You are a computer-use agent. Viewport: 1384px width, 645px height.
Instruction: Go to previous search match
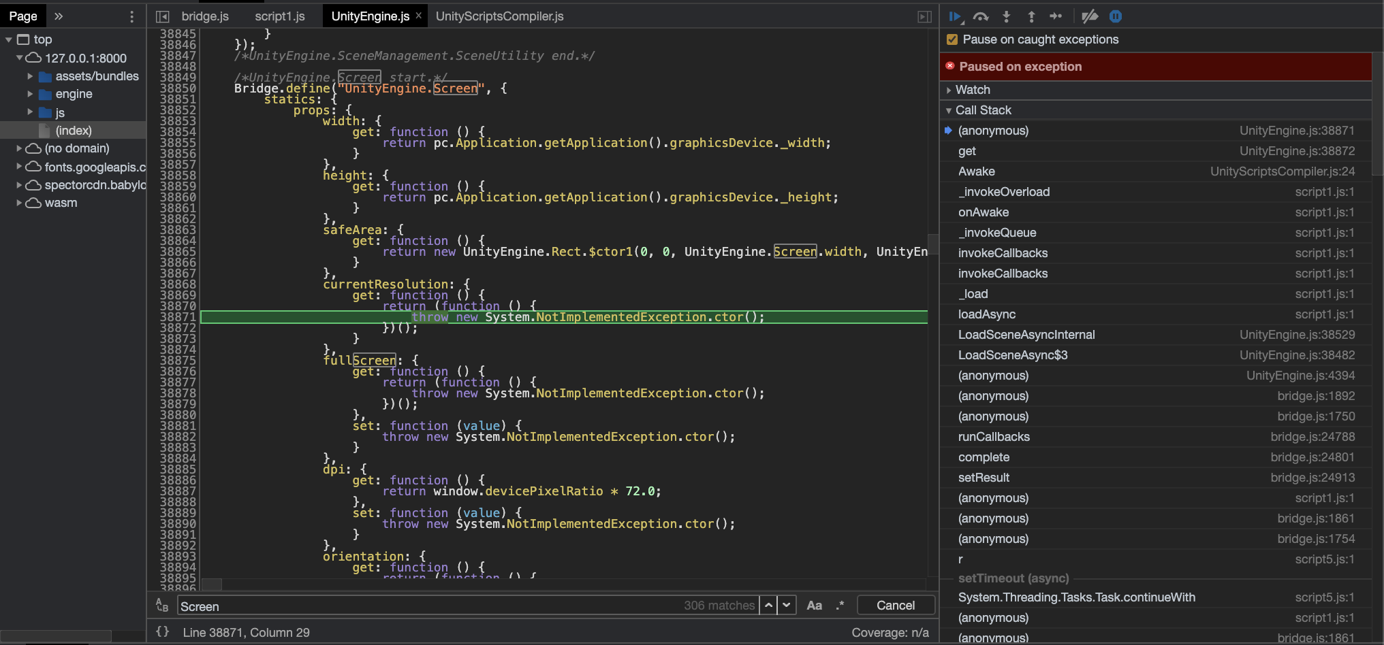coord(768,605)
